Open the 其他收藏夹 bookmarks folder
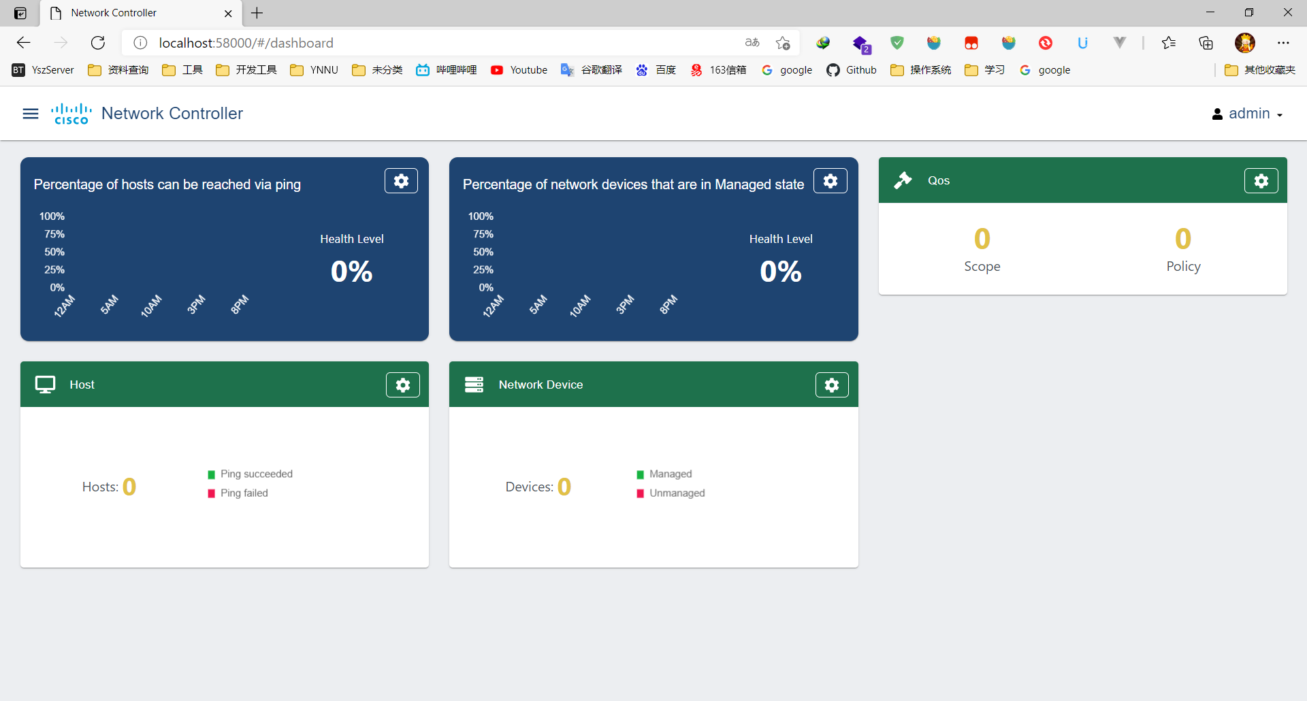This screenshot has width=1307, height=701. pyautogui.click(x=1260, y=70)
